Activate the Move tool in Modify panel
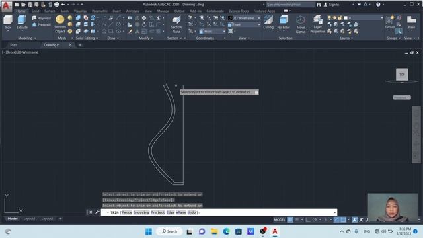Viewport: 423px width, 238px height. click(144, 18)
